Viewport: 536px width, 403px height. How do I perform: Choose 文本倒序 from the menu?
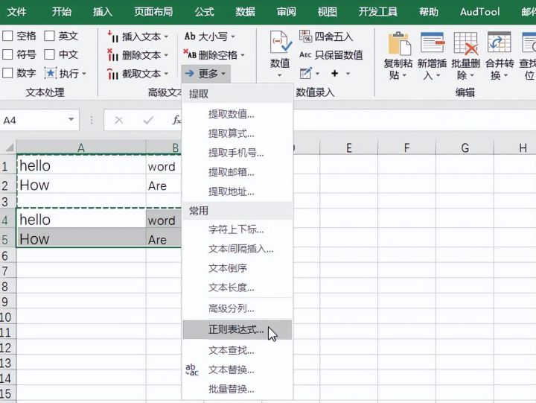[237, 268]
